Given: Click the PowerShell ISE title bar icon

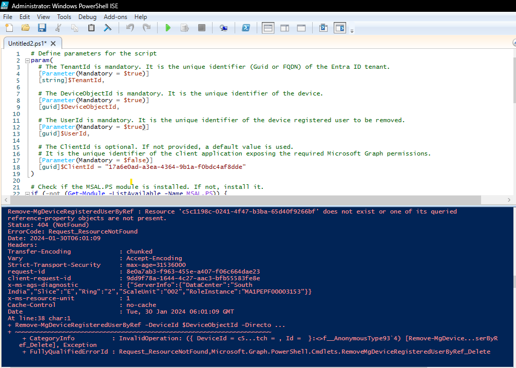Looking at the screenshot, I should pyautogui.click(x=5, y=6).
